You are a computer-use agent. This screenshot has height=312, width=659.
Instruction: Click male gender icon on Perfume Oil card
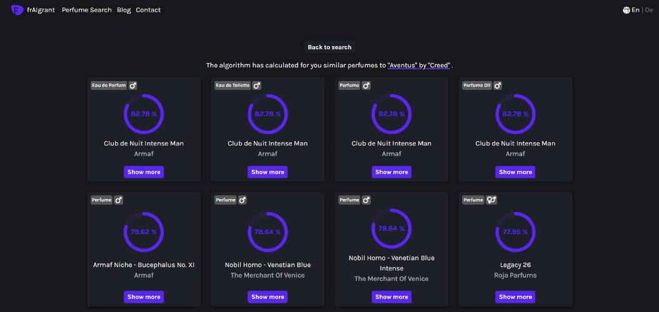coord(498,85)
